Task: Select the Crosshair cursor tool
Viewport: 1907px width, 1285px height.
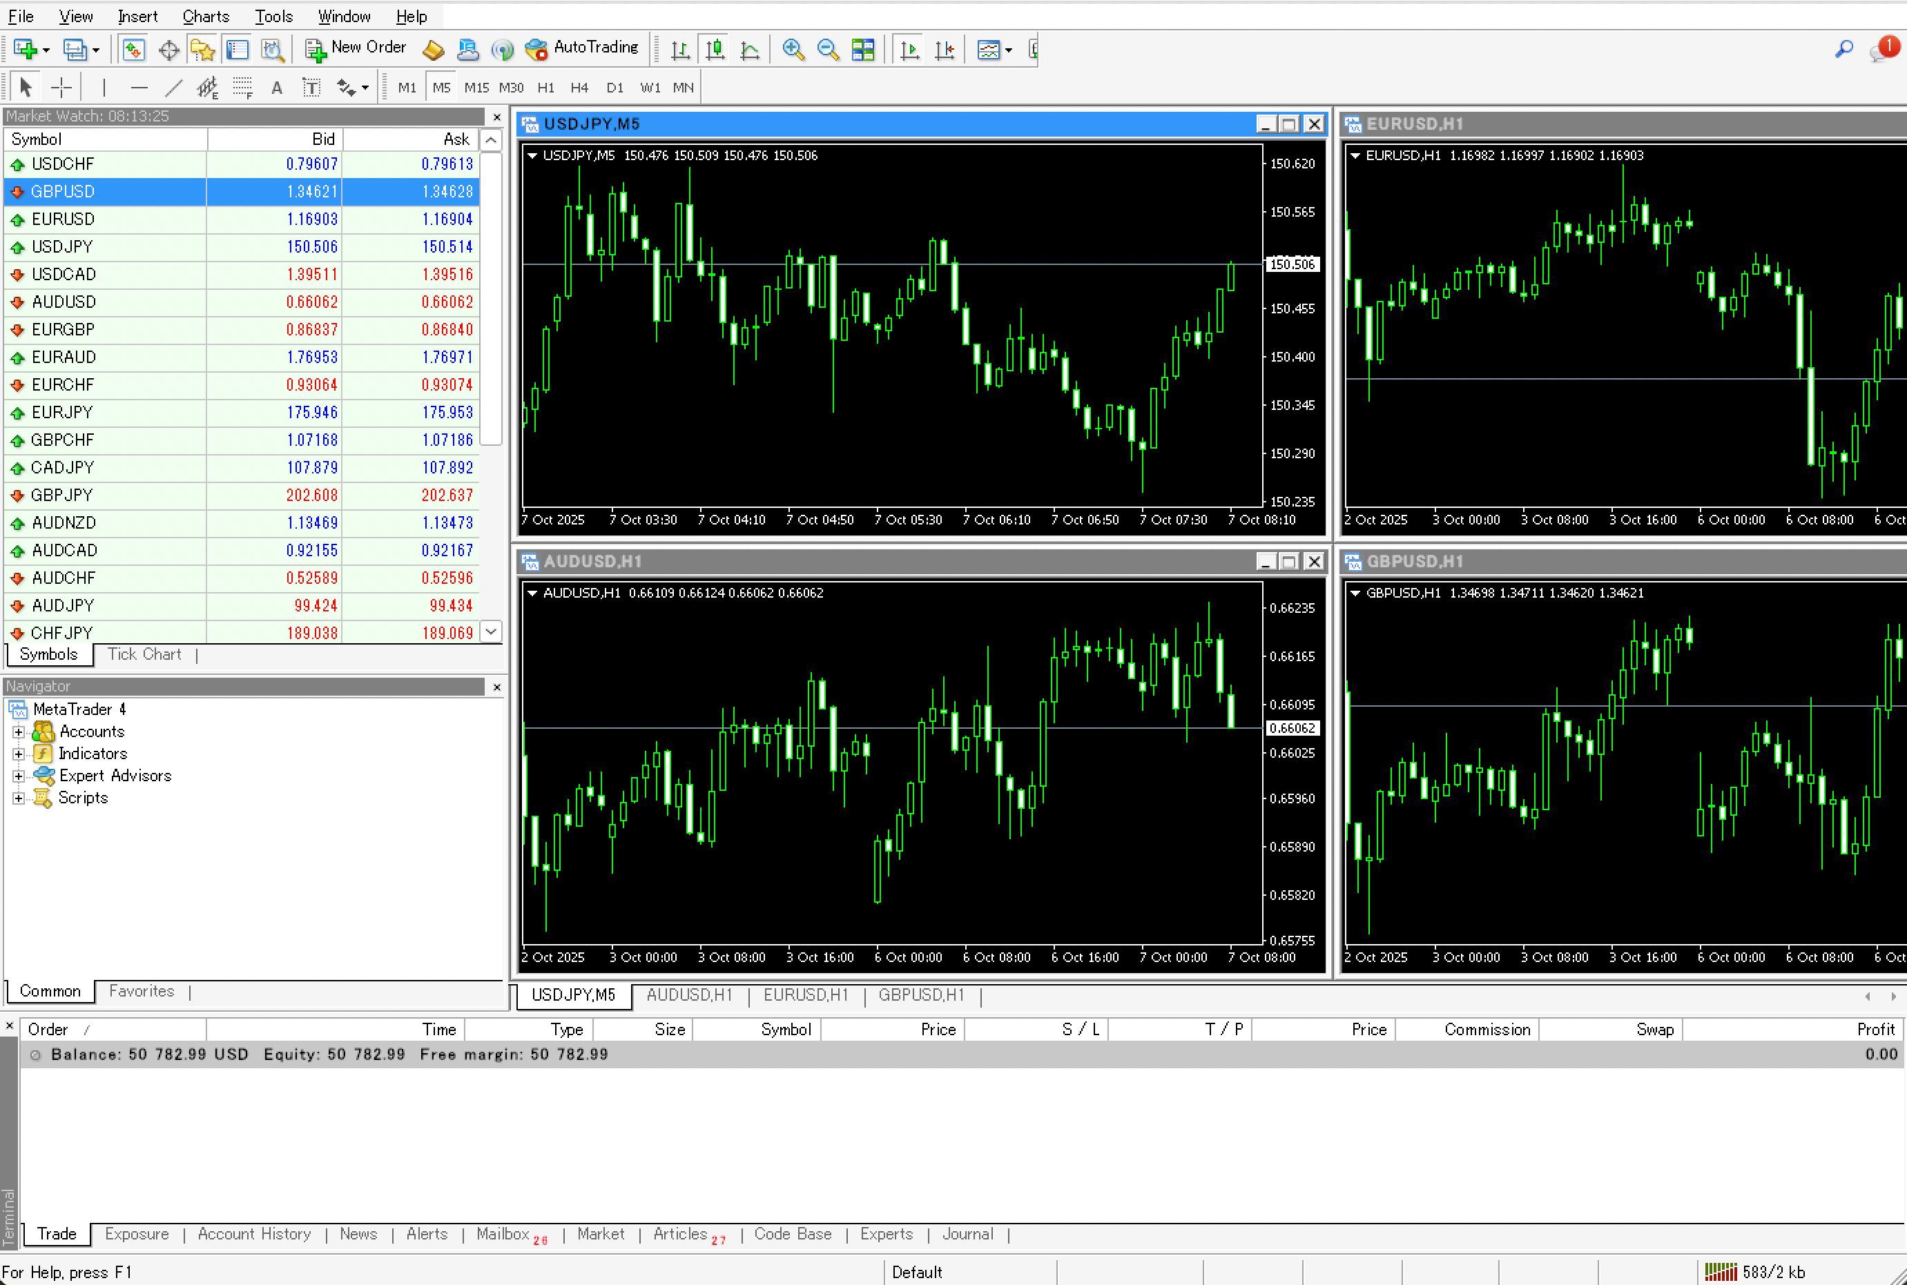Action: pos(61,88)
